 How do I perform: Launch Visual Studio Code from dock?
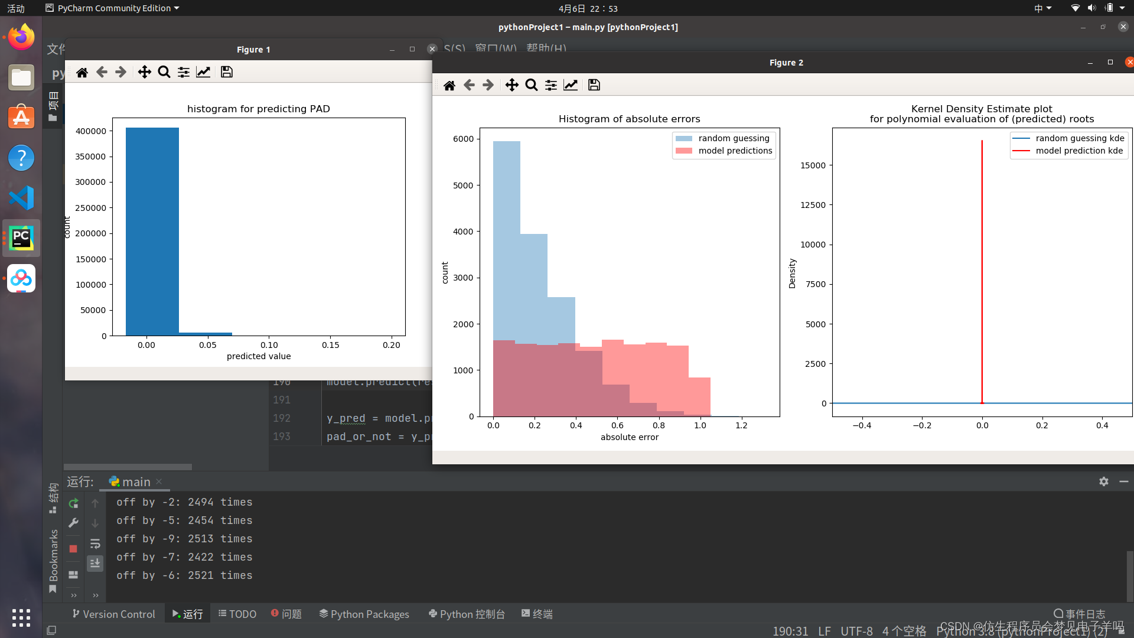click(21, 198)
